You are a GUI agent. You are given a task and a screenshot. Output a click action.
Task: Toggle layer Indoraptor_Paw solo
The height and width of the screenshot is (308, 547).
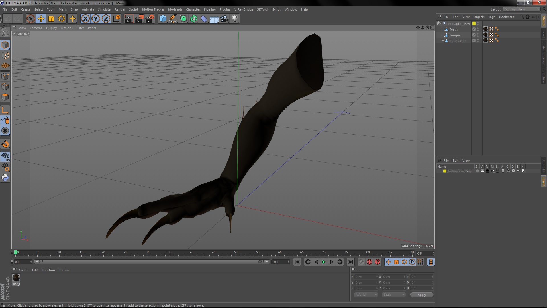(477, 171)
